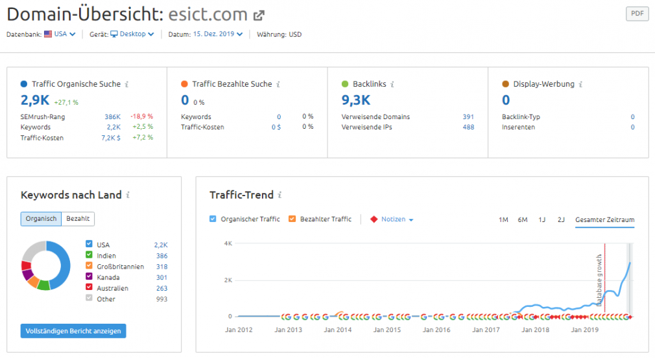Screen dimensions: 655x358
Task: Click the Jan 2018 axis label
Action: point(535,330)
